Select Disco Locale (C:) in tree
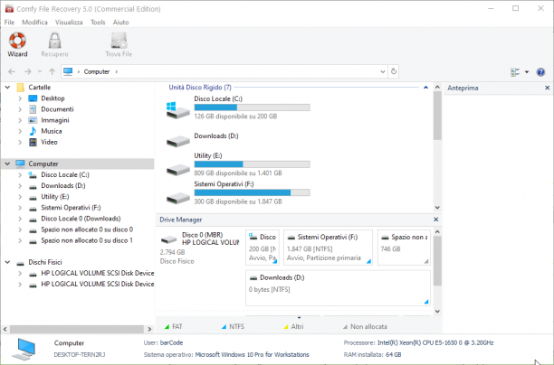554x365 pixels. click(x=65, y=174)
